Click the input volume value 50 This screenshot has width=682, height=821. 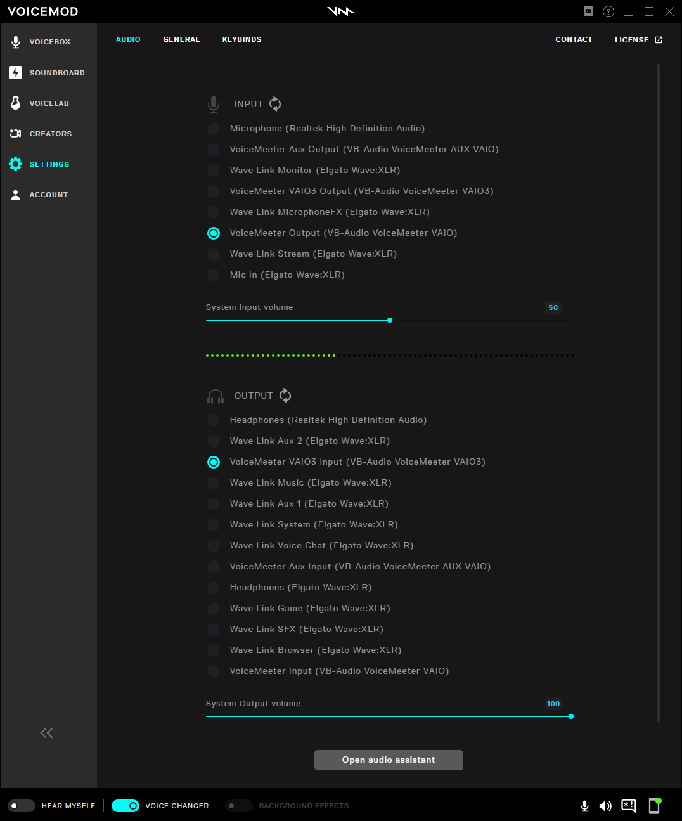coord(553,307)
